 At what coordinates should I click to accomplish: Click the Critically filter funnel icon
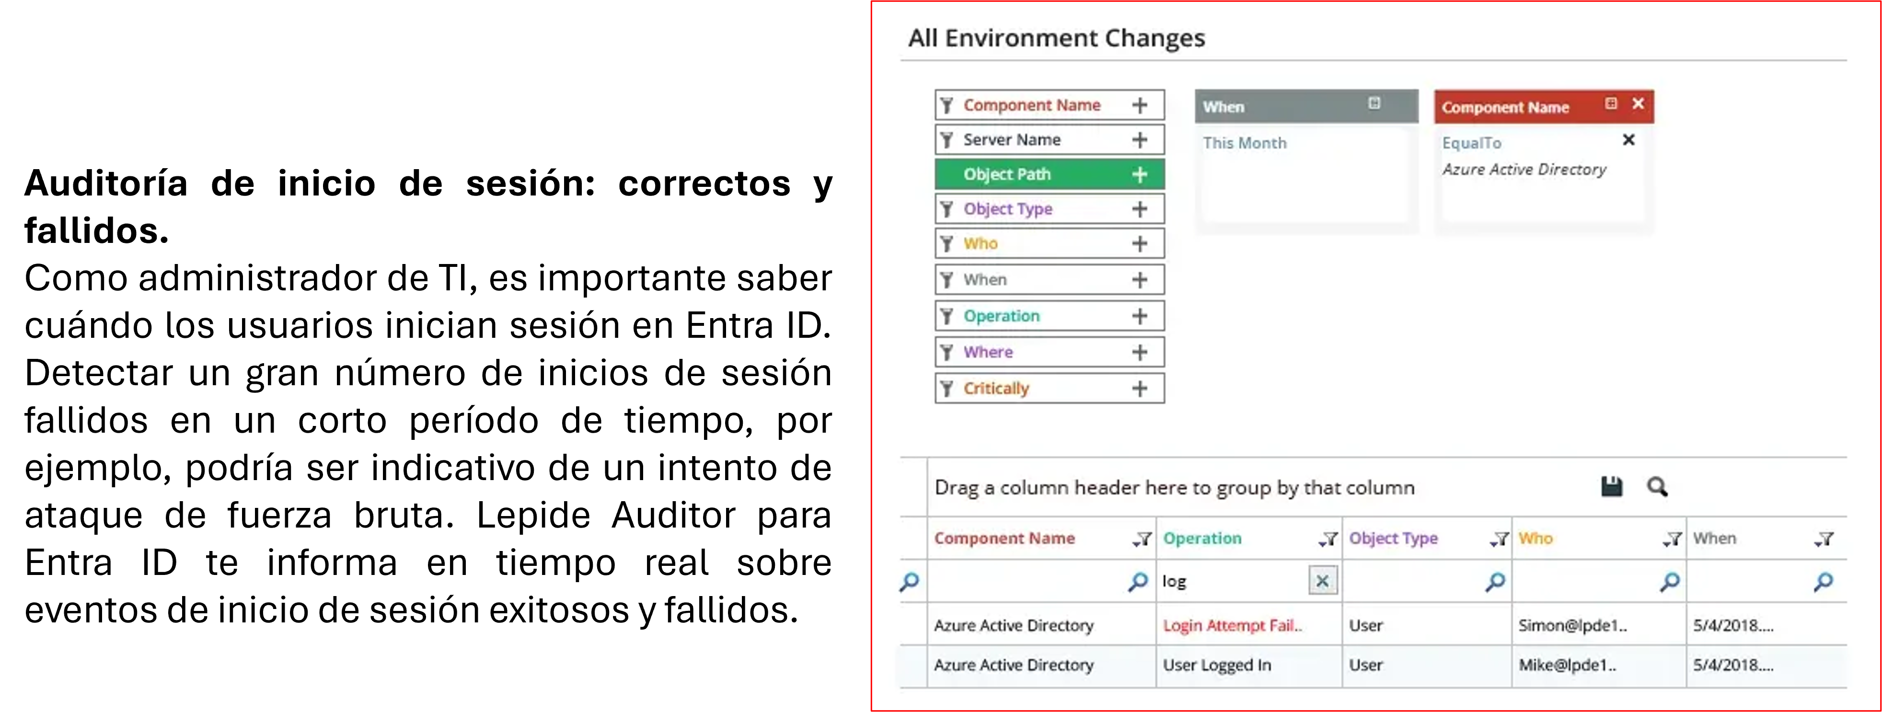947,388
